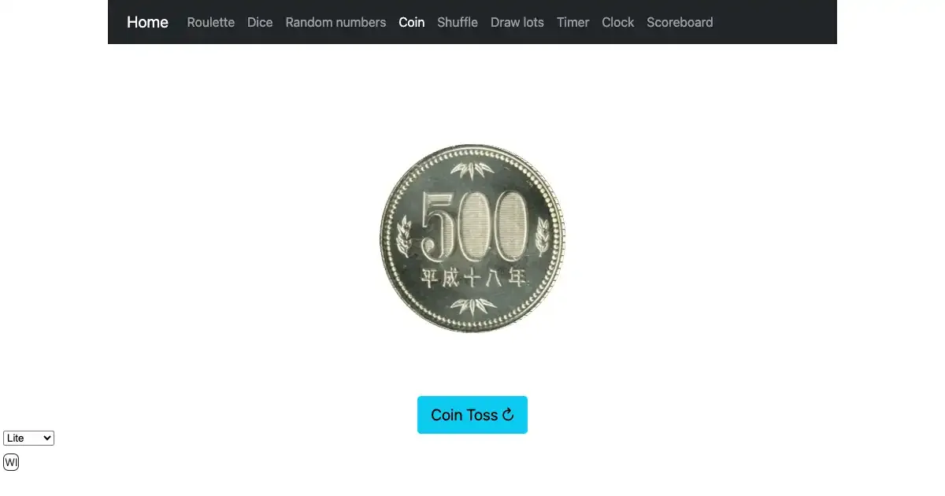Screen dimensions: 945x496
Task: Click the large 500 numeral on the coin
Action: coord(473,225)
